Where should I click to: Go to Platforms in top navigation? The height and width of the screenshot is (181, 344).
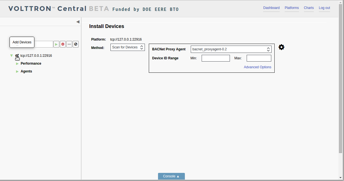[x=292, y=8]
